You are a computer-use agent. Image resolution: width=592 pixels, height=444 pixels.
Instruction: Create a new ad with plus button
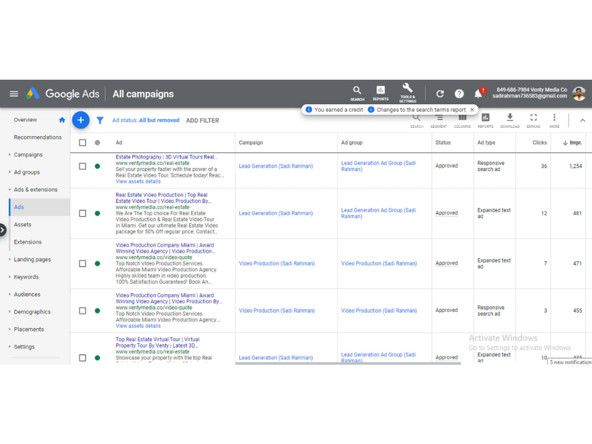click(x=81, y=120)
